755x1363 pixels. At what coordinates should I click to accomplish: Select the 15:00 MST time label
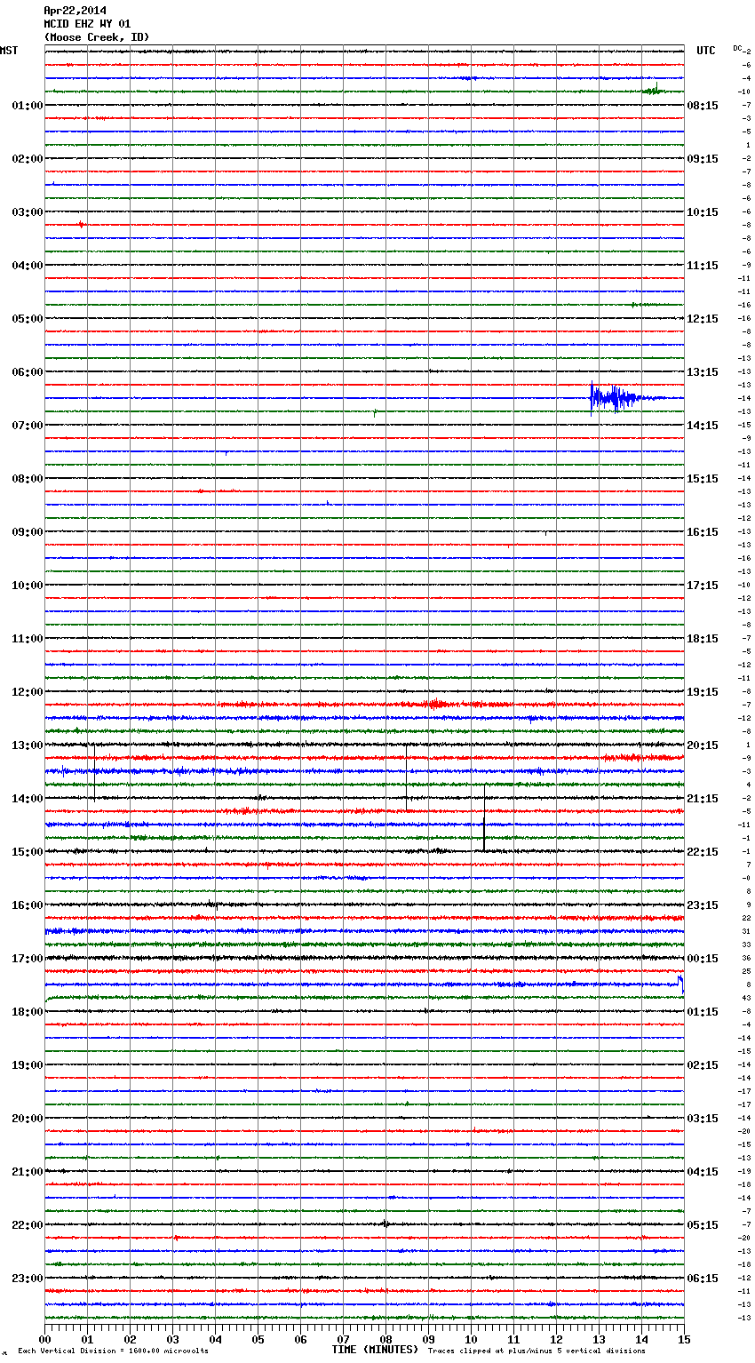(x=28, y=852)
